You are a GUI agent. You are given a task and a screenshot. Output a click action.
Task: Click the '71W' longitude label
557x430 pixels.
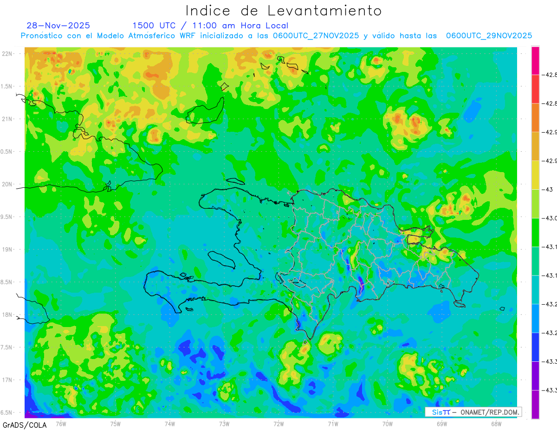333,424
